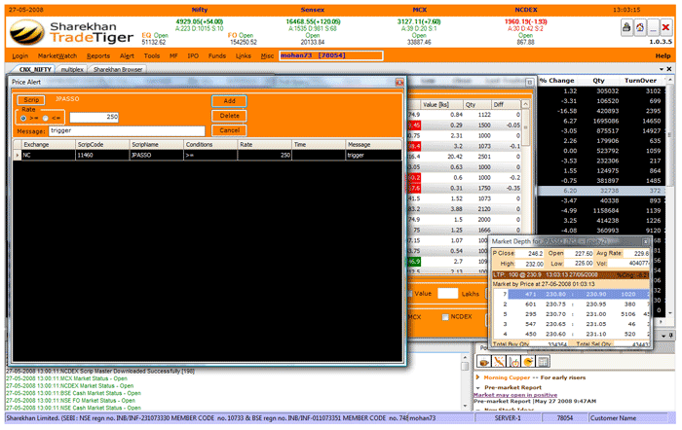Select the <= rate condition radio button
This screenshot has height=430, width=682.
click(45, 118)
